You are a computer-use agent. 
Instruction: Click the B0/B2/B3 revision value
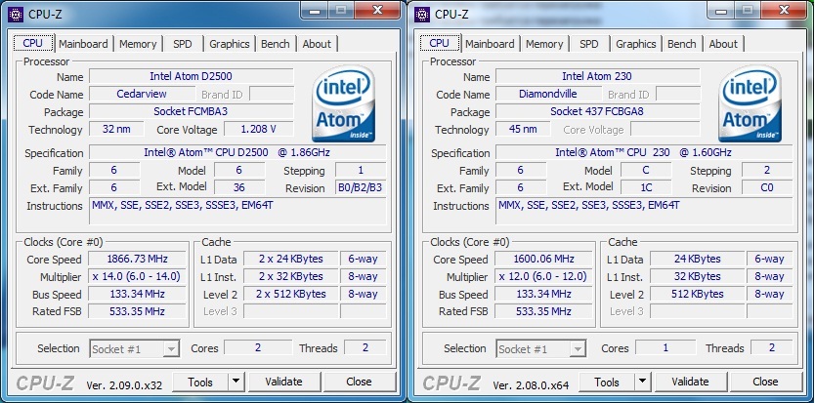click(x=361, y=187)
